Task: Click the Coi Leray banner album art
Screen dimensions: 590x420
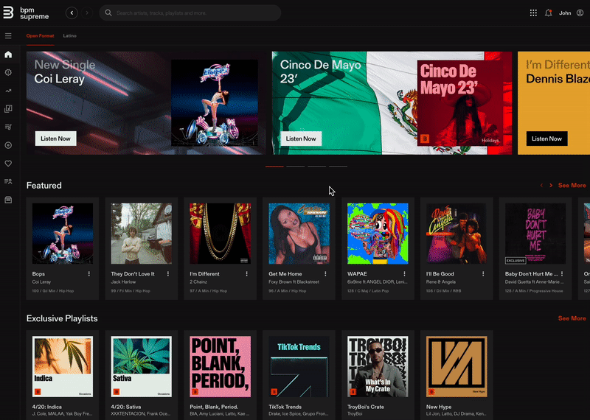Action: click(x=215, y=102)
